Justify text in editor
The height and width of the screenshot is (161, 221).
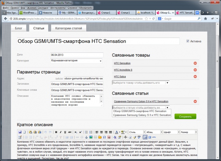(111, 132)
